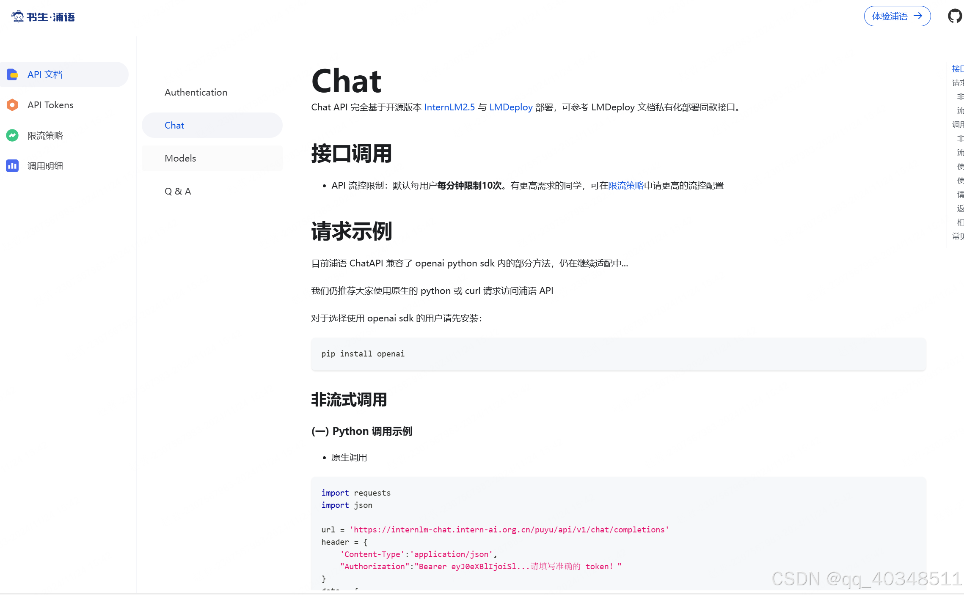
Task: Click the 限流策略 link in flow-control note
Action: (625, 186)
